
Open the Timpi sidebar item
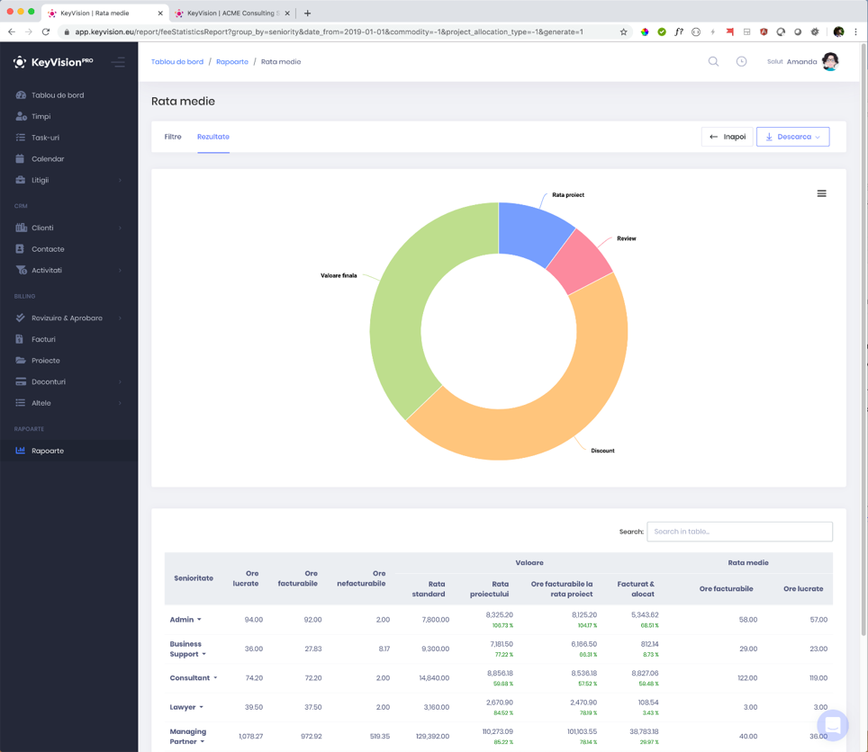41,116
